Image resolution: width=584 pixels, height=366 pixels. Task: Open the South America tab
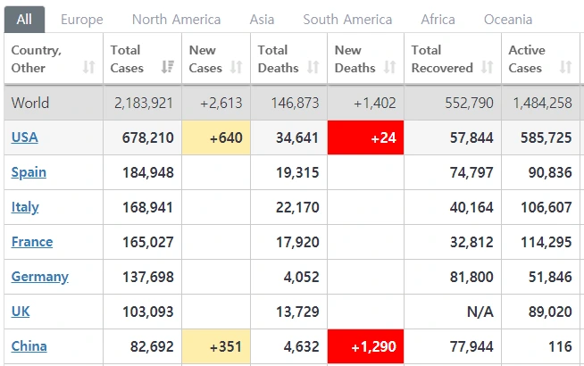point(347,20)
